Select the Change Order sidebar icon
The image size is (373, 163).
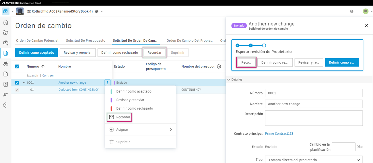(x=5, y=53)
